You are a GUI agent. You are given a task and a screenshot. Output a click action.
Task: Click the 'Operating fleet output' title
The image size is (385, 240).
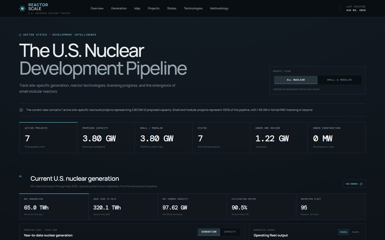click(271, 235)
